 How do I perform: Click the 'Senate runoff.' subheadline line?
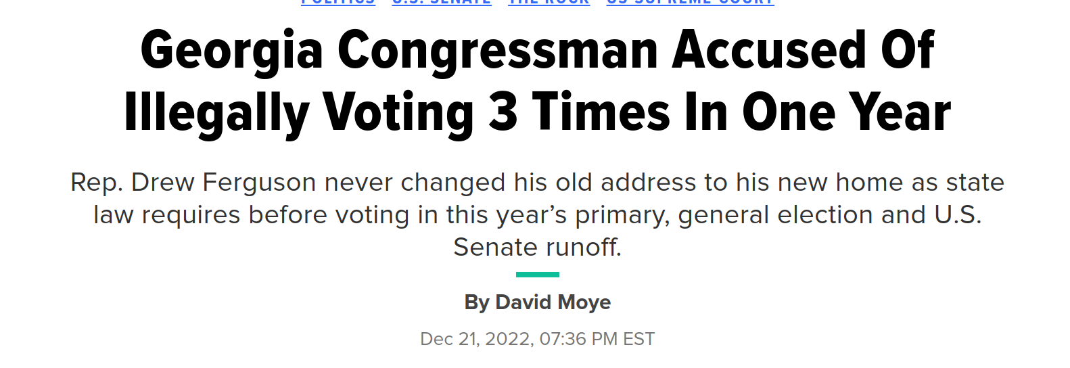click(538, 248)
